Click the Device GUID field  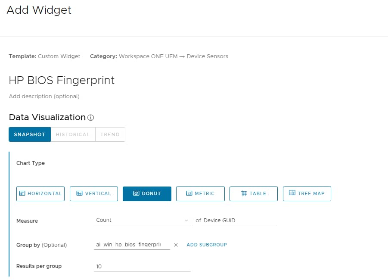click(240, 221)
